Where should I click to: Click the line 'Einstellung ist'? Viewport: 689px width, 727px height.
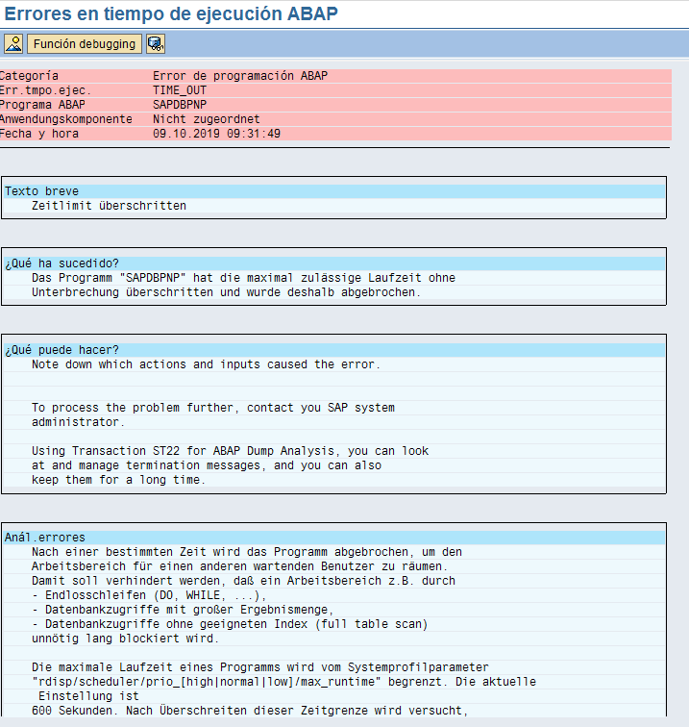pos(88,695)
